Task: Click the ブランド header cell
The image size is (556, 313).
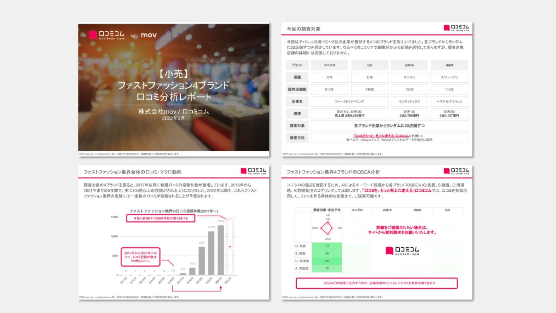Action: pyautogui.click(x=297, y=65)
